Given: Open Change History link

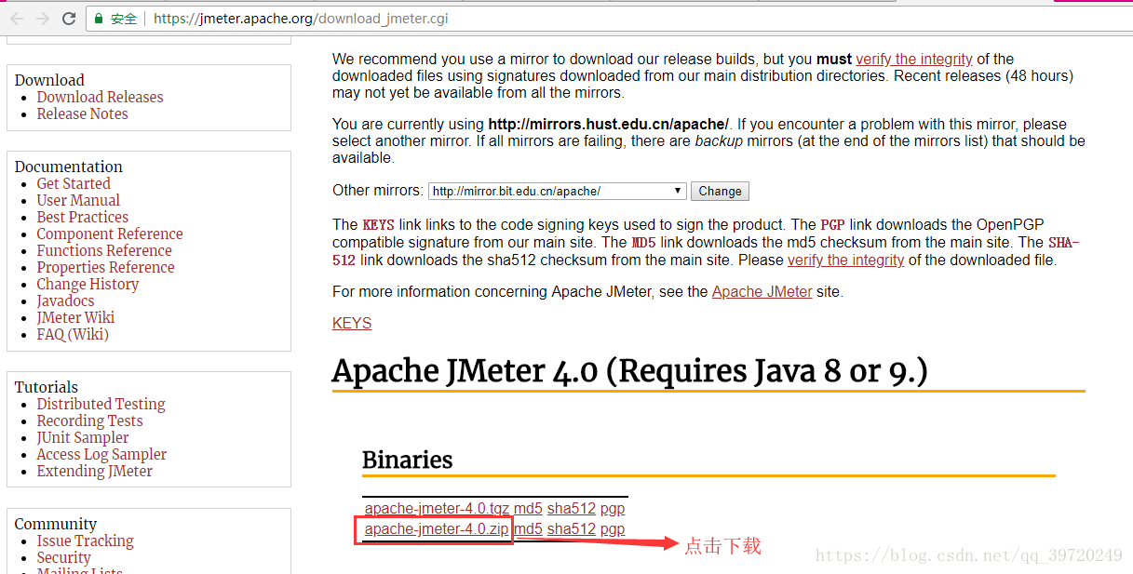Looking at the screenshot, I should tap(88, 284).
